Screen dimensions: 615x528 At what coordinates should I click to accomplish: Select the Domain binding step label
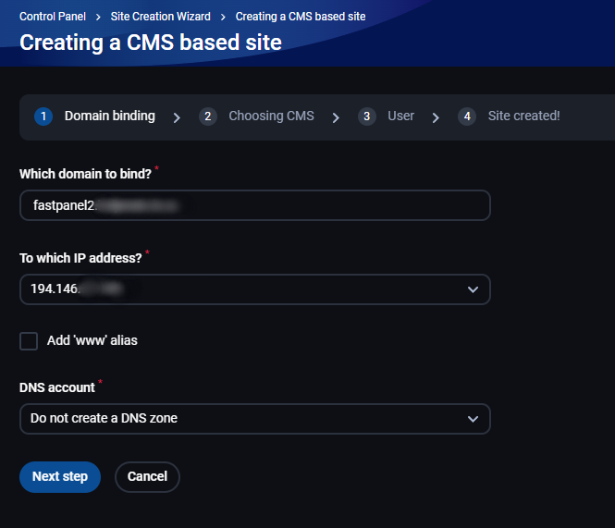tap(110, 116)
